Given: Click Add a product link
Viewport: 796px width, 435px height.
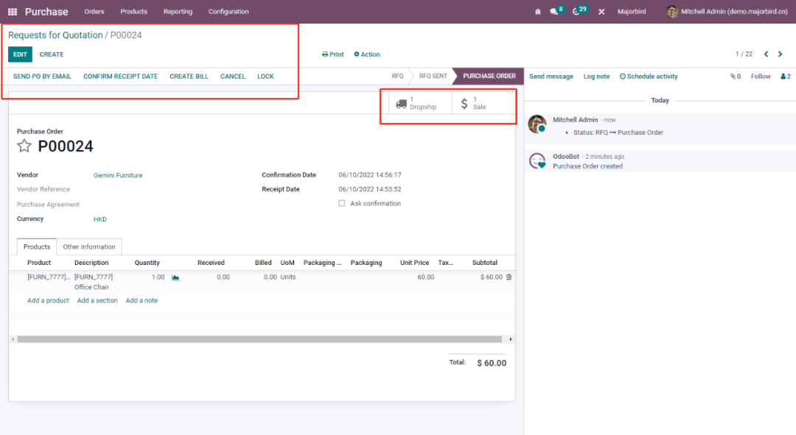Looking at the screenshot, I should (48, 301).
